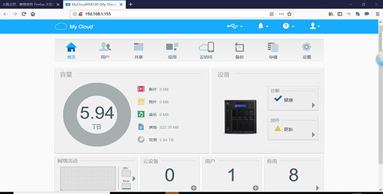Click the 健康 healthy checkmark icon
Screen dimensions: 383x194
278,98
